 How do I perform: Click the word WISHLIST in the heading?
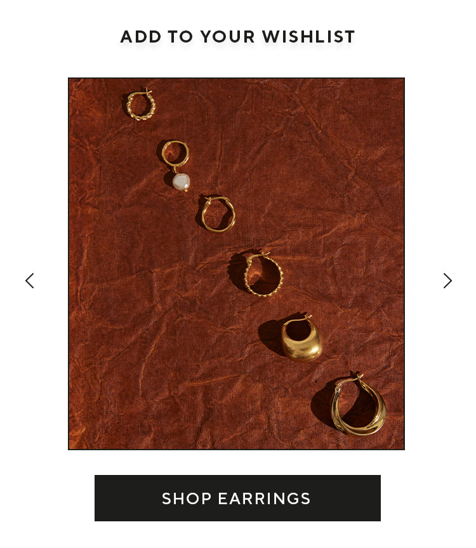308,37
